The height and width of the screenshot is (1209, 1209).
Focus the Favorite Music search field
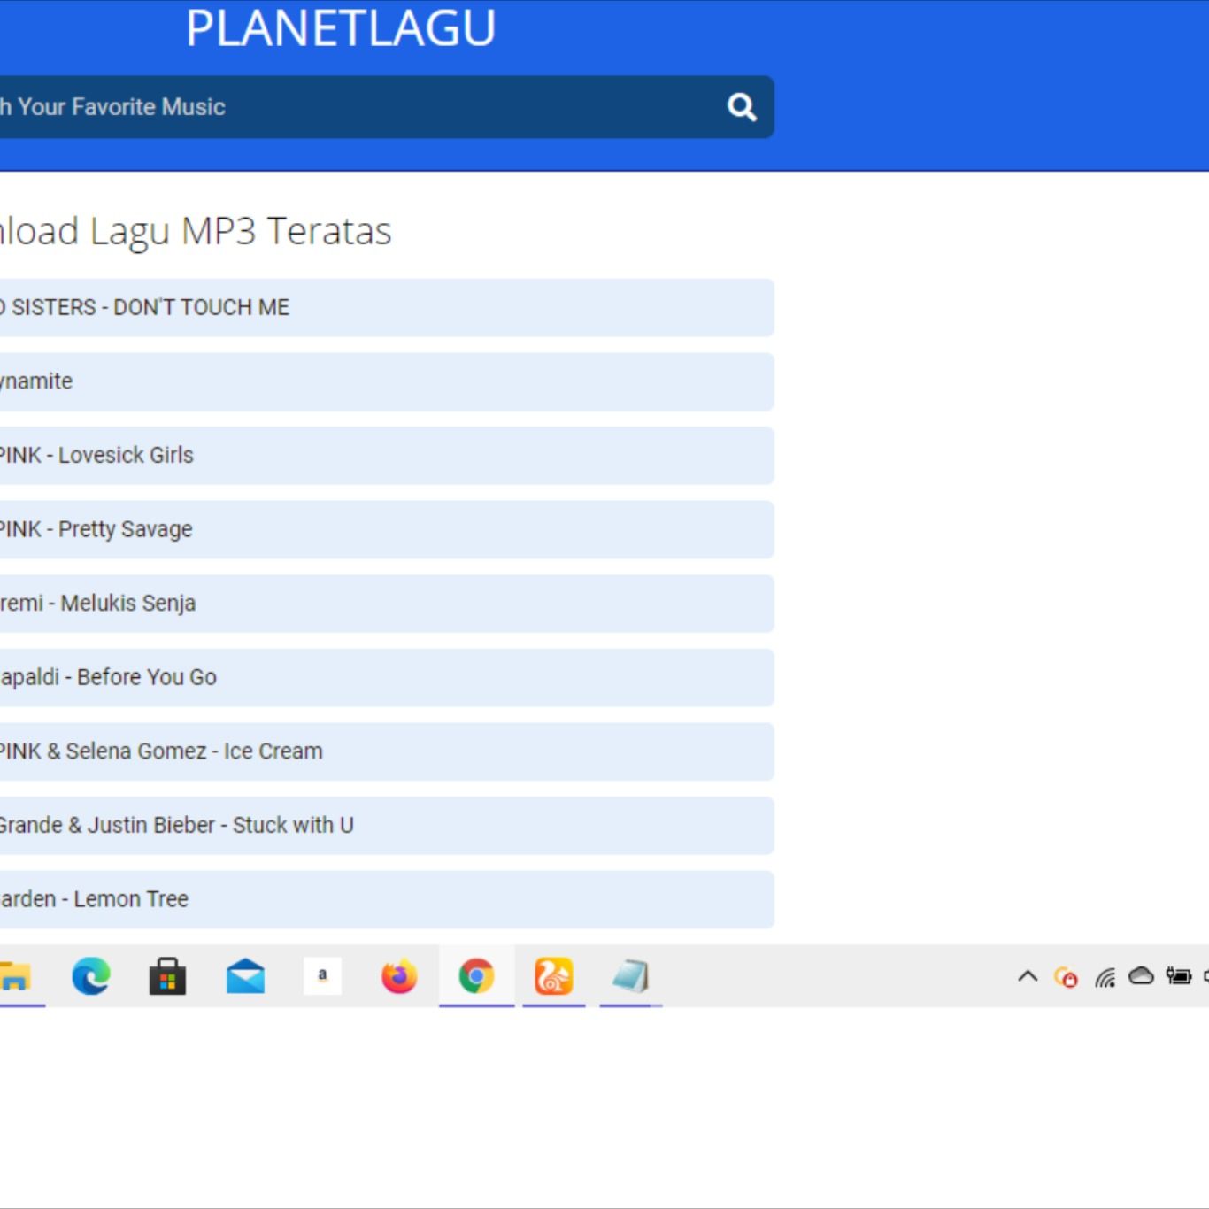[387, 107]
